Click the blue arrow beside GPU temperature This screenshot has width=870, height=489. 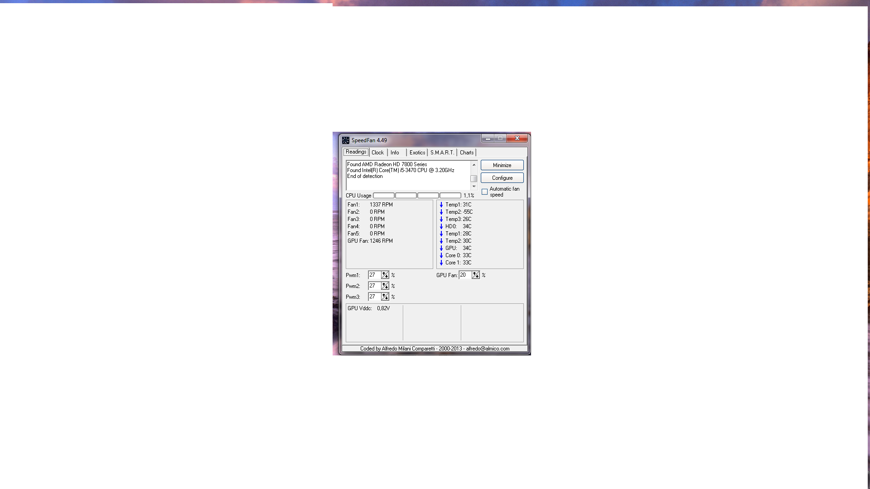441,248
